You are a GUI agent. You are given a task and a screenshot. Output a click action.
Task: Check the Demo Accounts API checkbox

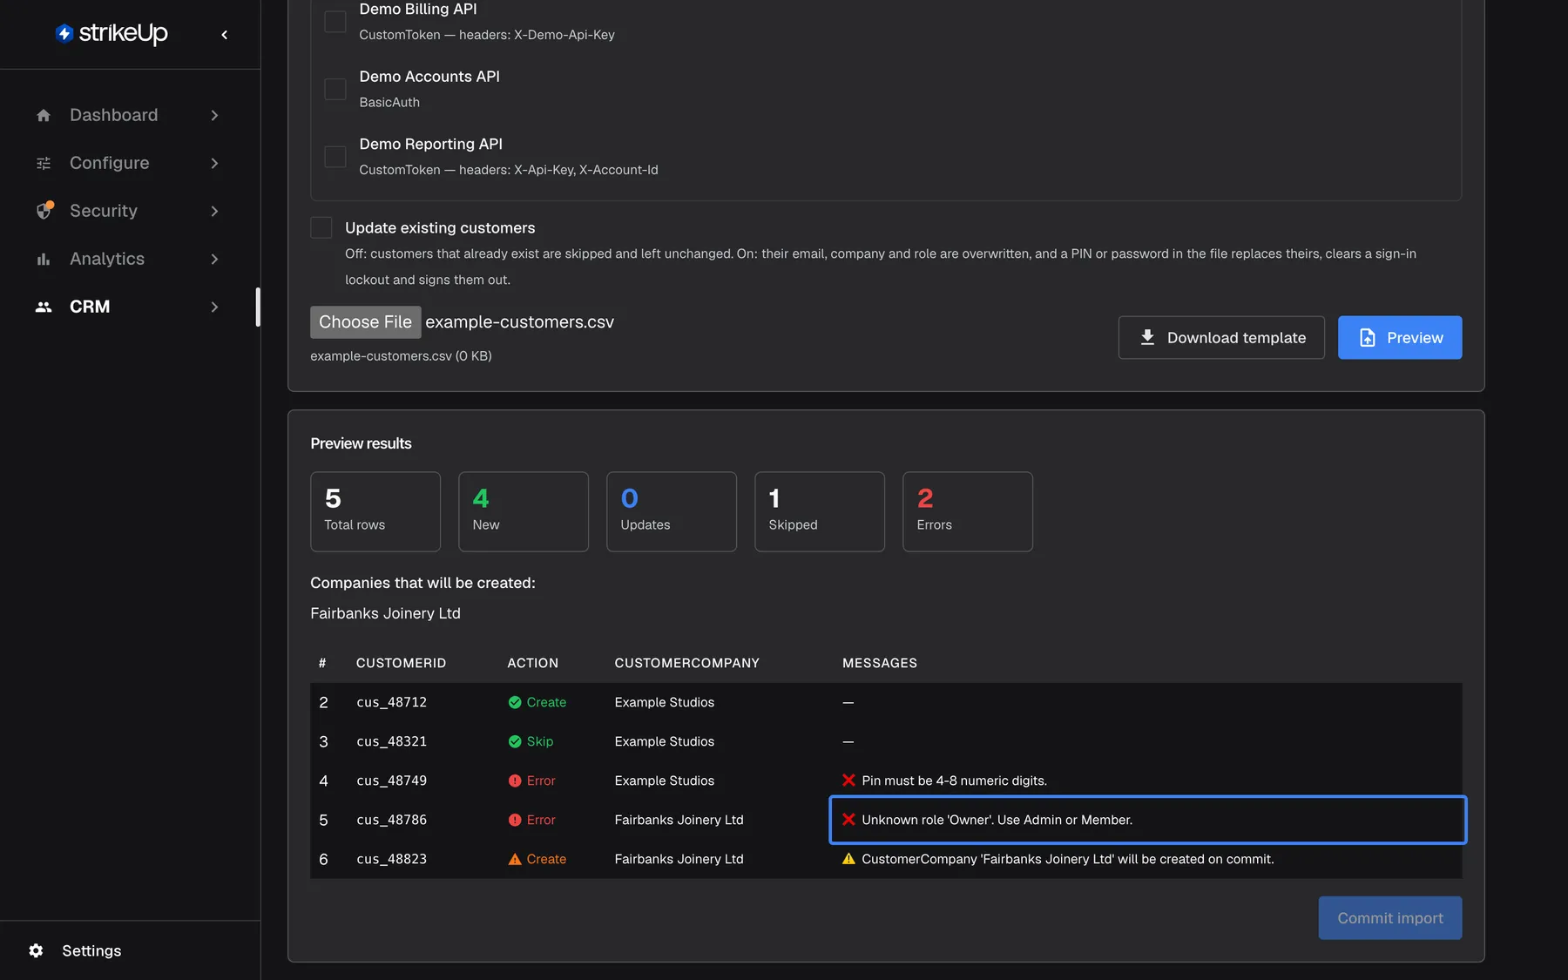point(335,89)
